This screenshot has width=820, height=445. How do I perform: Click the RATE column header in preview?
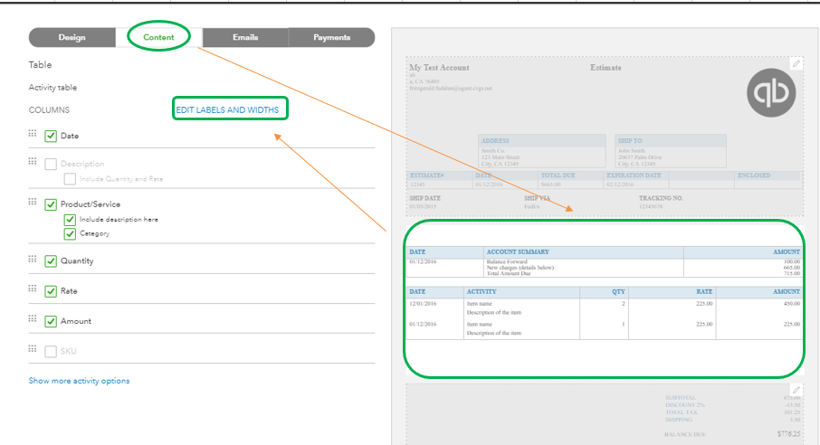704,292
